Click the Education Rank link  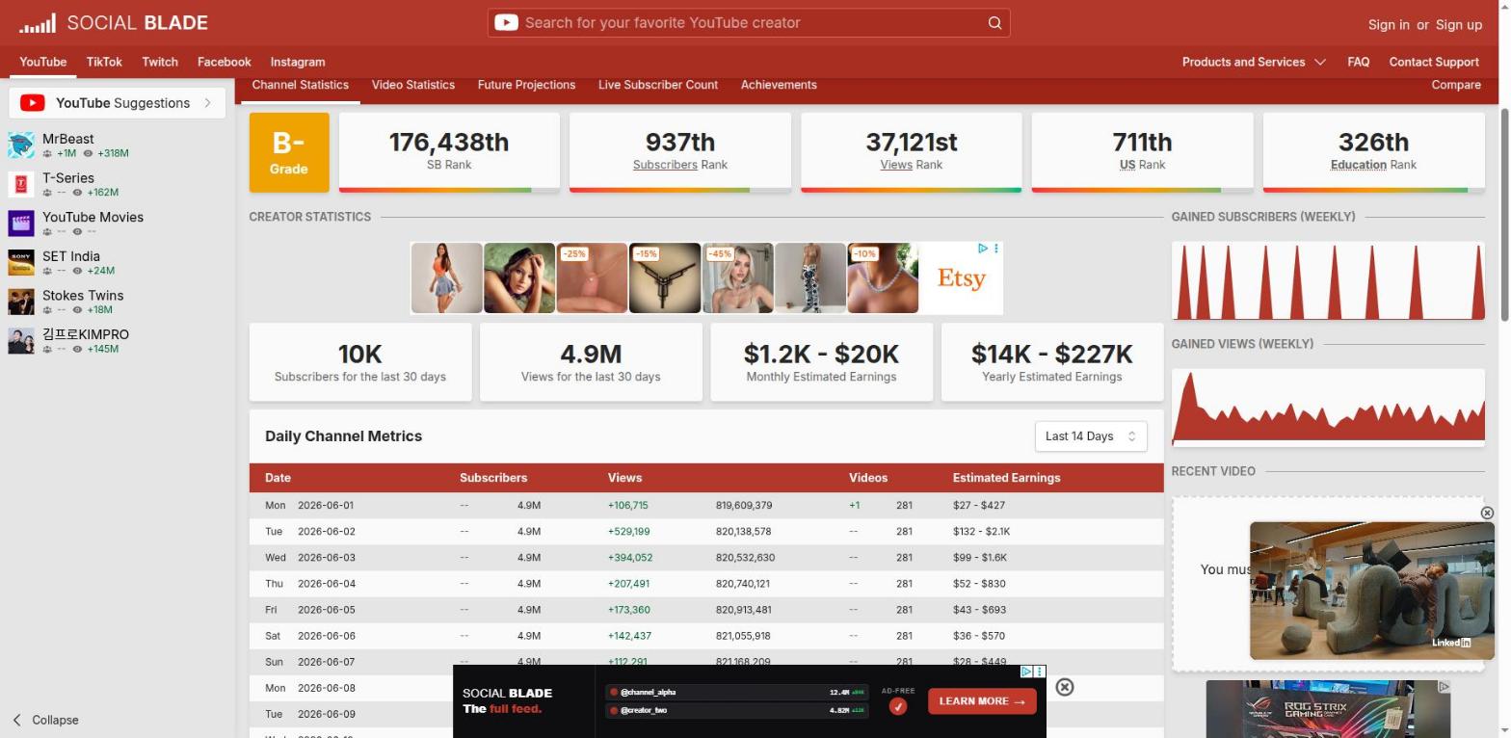tap(1358, 165)
